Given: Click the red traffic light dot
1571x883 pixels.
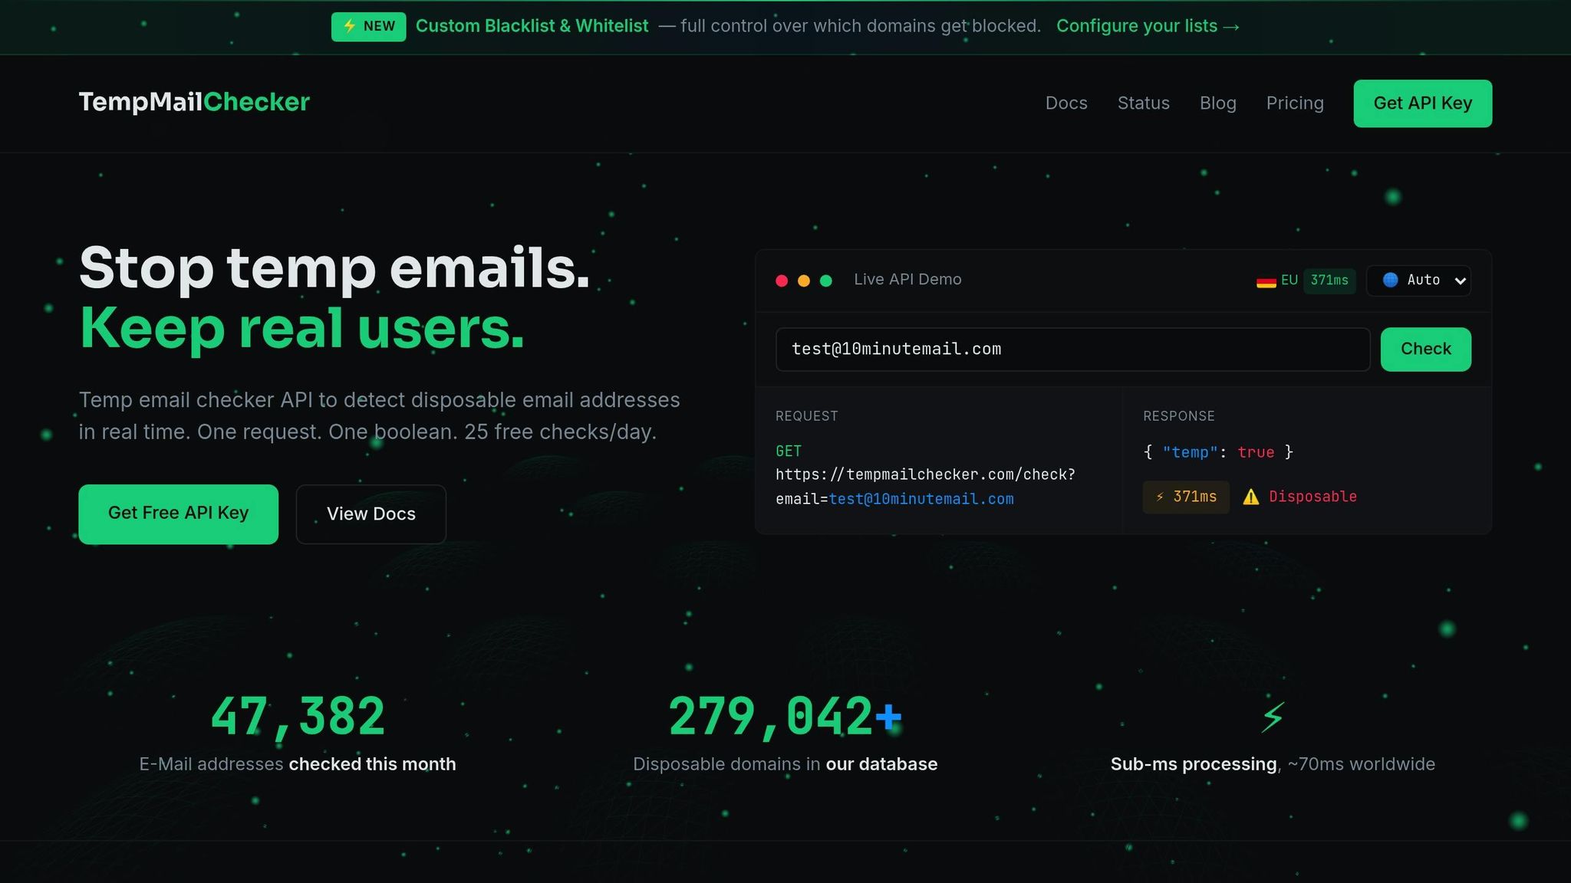Looking at the screenshot, I should tap(782, 281).
